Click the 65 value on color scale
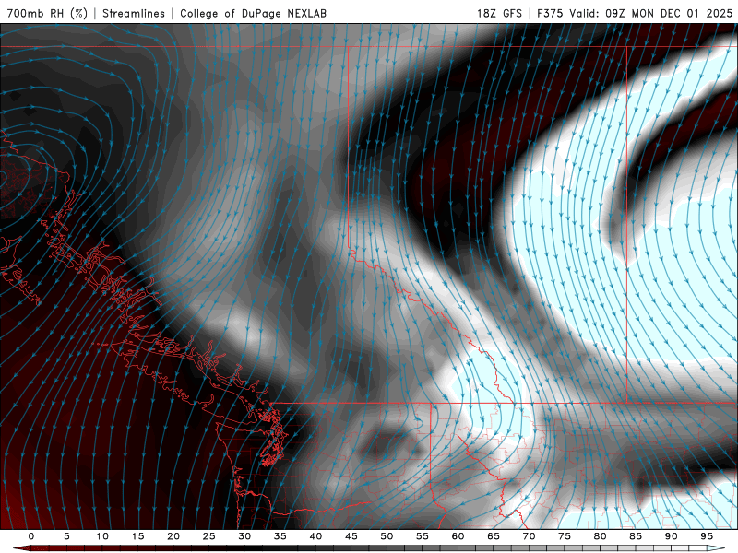This screenshot has height=553, width=738. pos(494,536)
